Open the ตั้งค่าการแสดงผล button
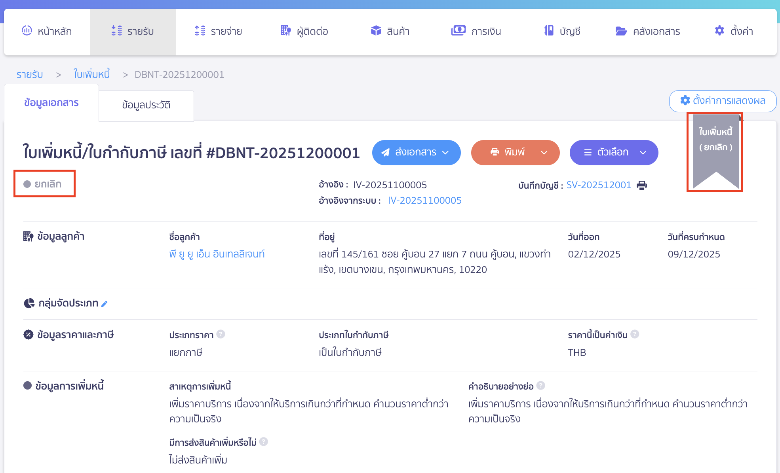 [723, 101]
